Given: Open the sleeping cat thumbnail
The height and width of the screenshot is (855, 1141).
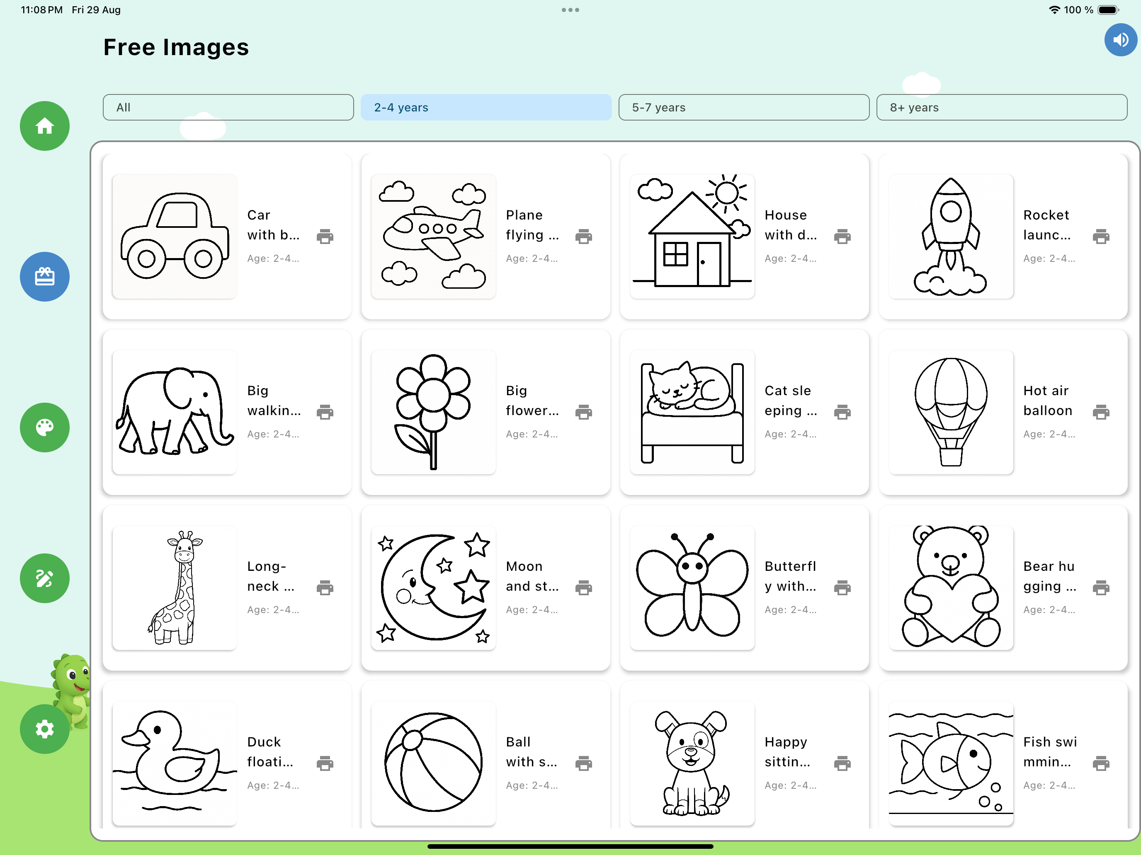Looking at the screenshot, I should tap(692, 412).
